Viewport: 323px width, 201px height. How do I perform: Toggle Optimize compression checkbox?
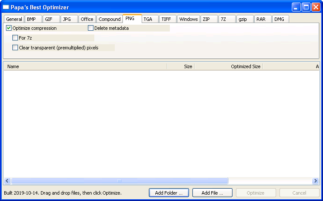(9, 28)
